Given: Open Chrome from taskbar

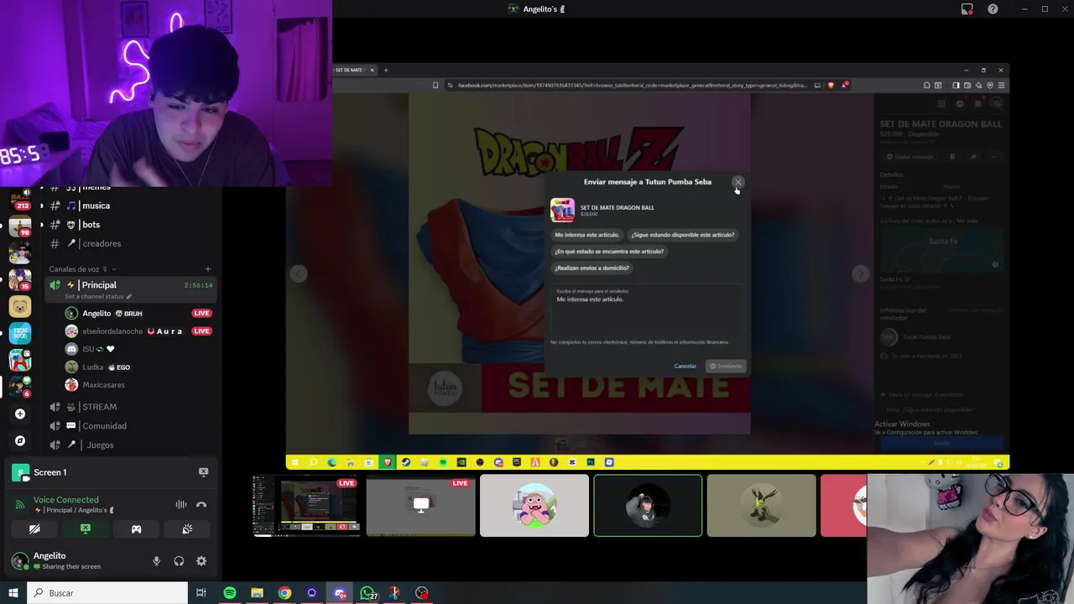Looking at the screenshot, I should [x=284, y=593].
